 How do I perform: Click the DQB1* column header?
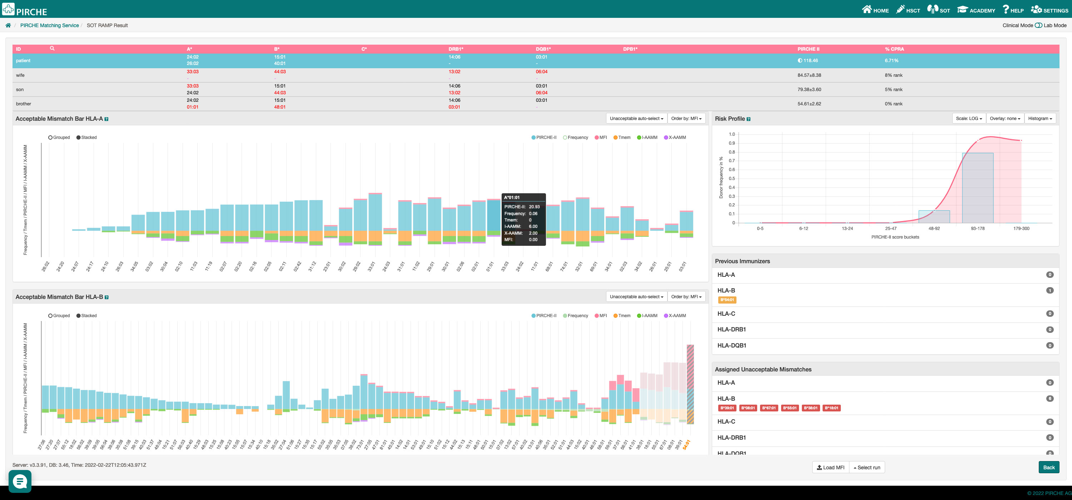[x=543, y=49]
